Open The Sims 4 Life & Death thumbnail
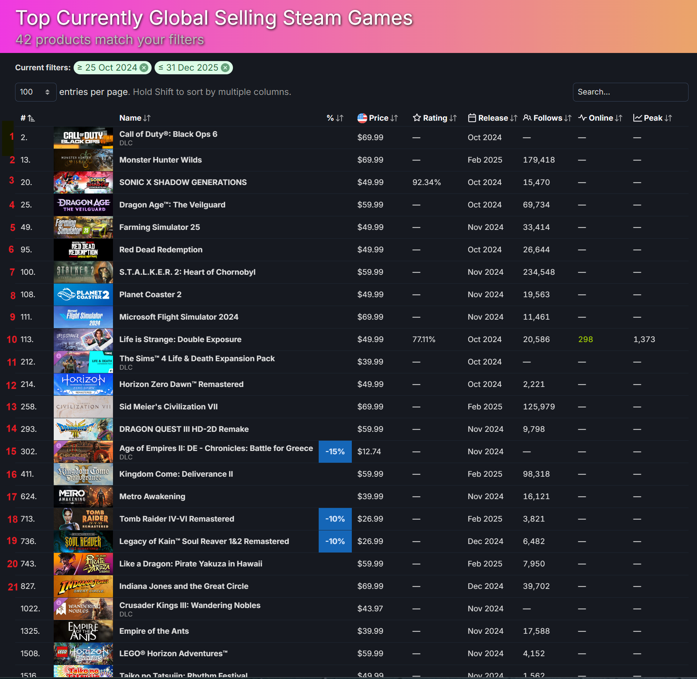Image resolution: width=697 pixels, height=679 pixels. pos(83,362)
